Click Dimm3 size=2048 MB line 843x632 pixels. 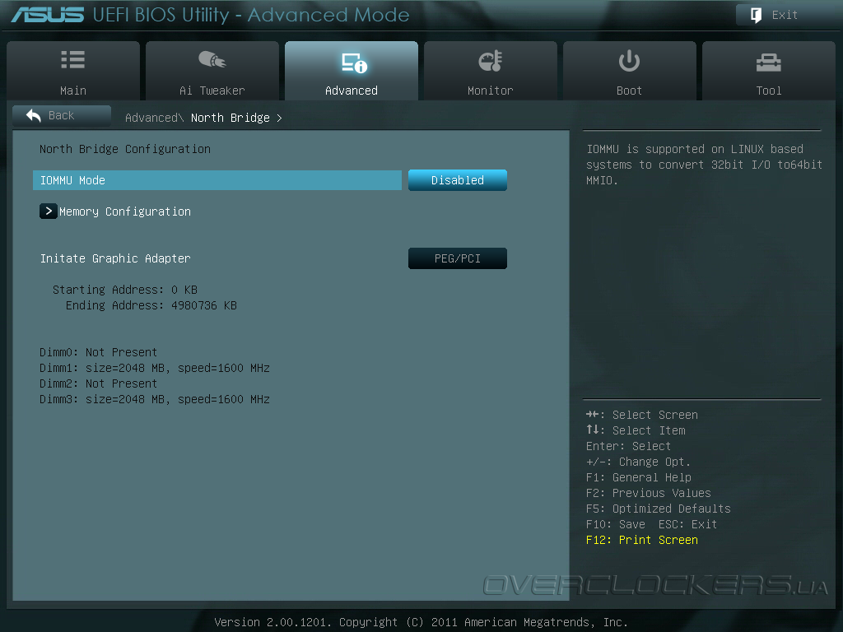[x=154, y=399]
